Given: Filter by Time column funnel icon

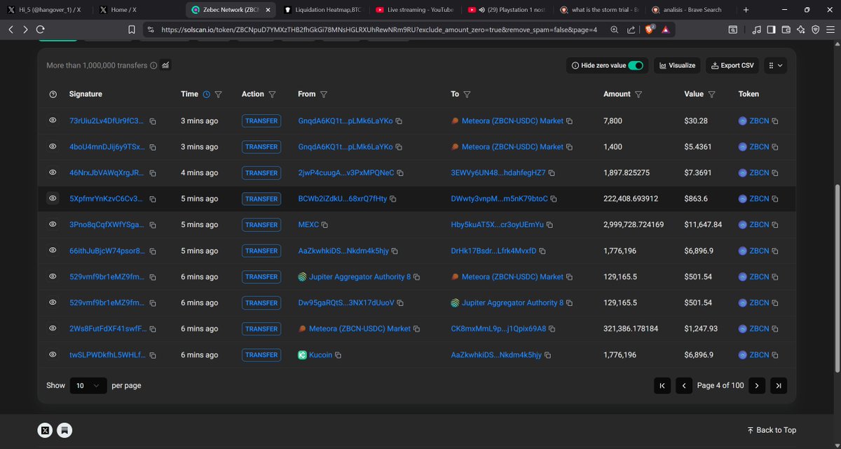Looking at the screenshot, I should (218, 95).
